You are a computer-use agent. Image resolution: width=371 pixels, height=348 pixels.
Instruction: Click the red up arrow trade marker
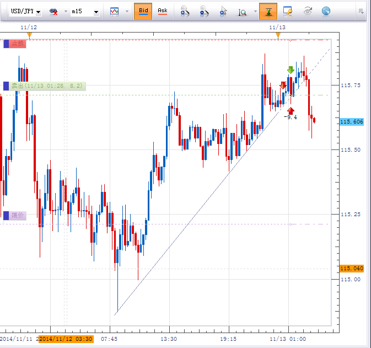click(291, 110)
